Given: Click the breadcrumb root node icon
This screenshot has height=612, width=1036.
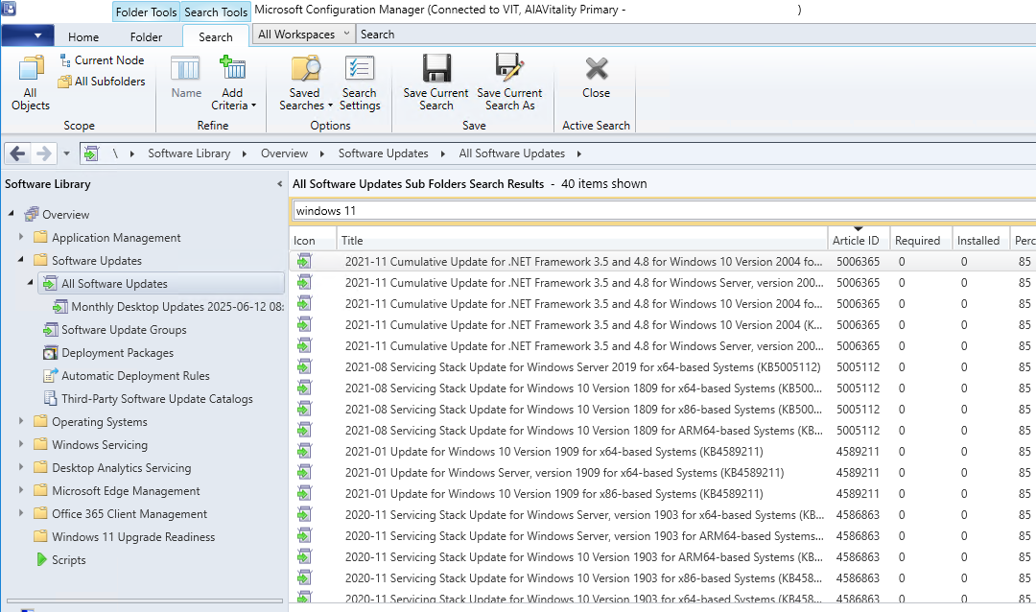Looking at the screenshot, I should (91, 153).
